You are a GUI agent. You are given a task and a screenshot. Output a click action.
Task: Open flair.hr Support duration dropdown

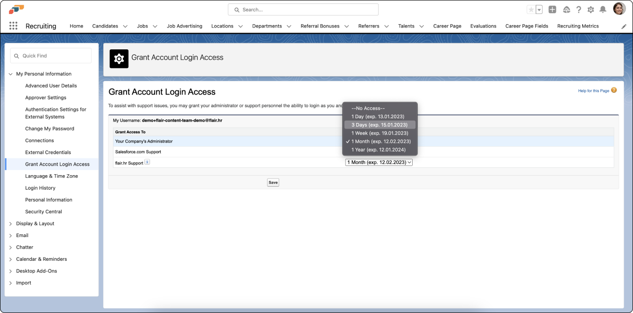pyautogui.click(x=379, y=163)
